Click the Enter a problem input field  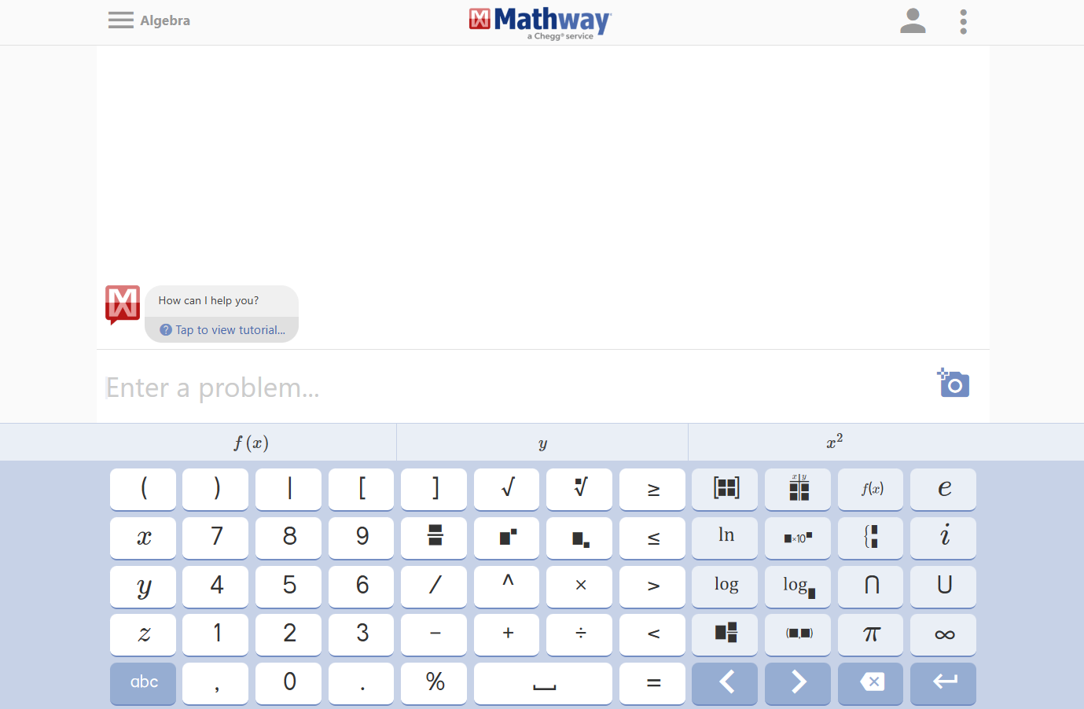tap(511, 388)
